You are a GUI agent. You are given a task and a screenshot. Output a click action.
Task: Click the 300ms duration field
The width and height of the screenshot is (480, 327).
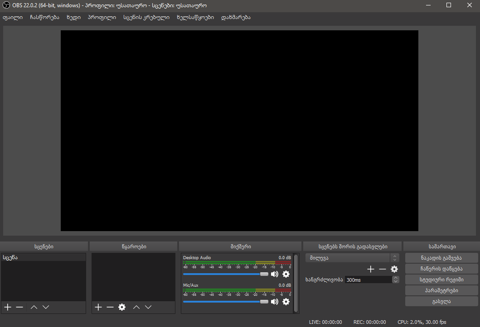tap(369, 280)
